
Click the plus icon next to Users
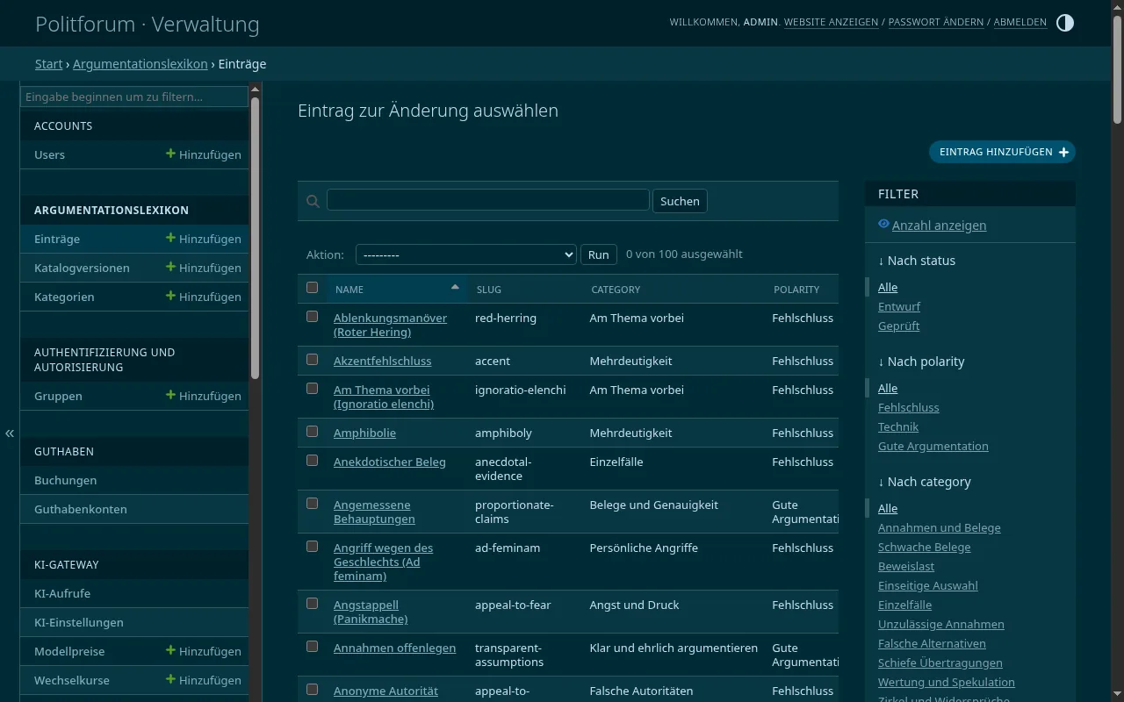pyautogui.click(x=170, y=154)
